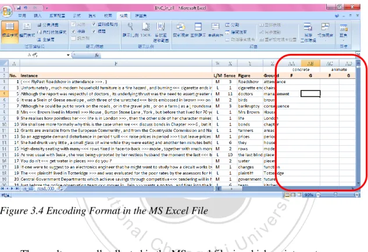The image size is (368, 252).
Task: Click the Insert Worksheet tab icon
Action: pos(60,189)
